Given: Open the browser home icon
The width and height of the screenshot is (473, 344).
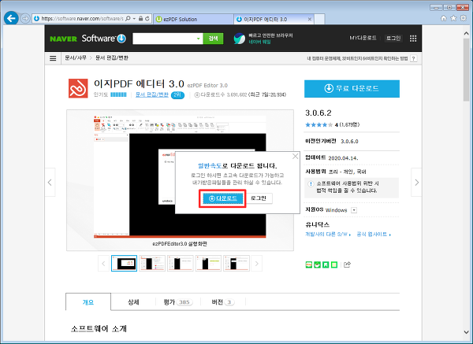Looking at the screenshot, I should (x=443, y=18).
